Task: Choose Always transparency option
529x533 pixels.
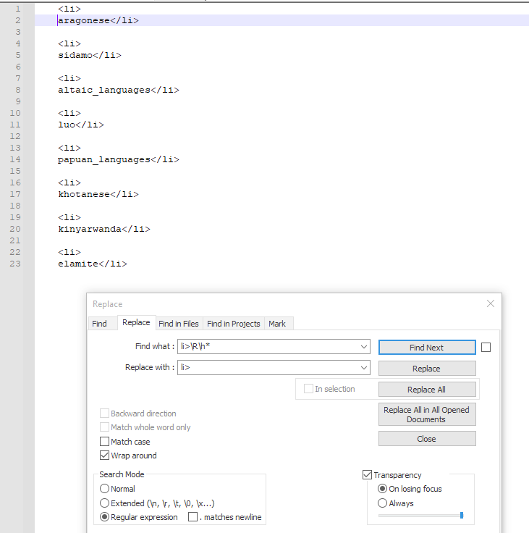Action: point(382,503)
